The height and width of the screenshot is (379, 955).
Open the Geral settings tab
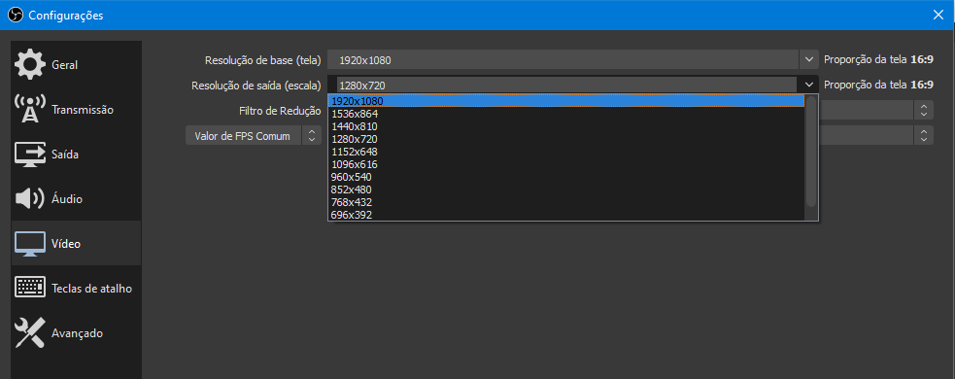(x=76, y=64)
